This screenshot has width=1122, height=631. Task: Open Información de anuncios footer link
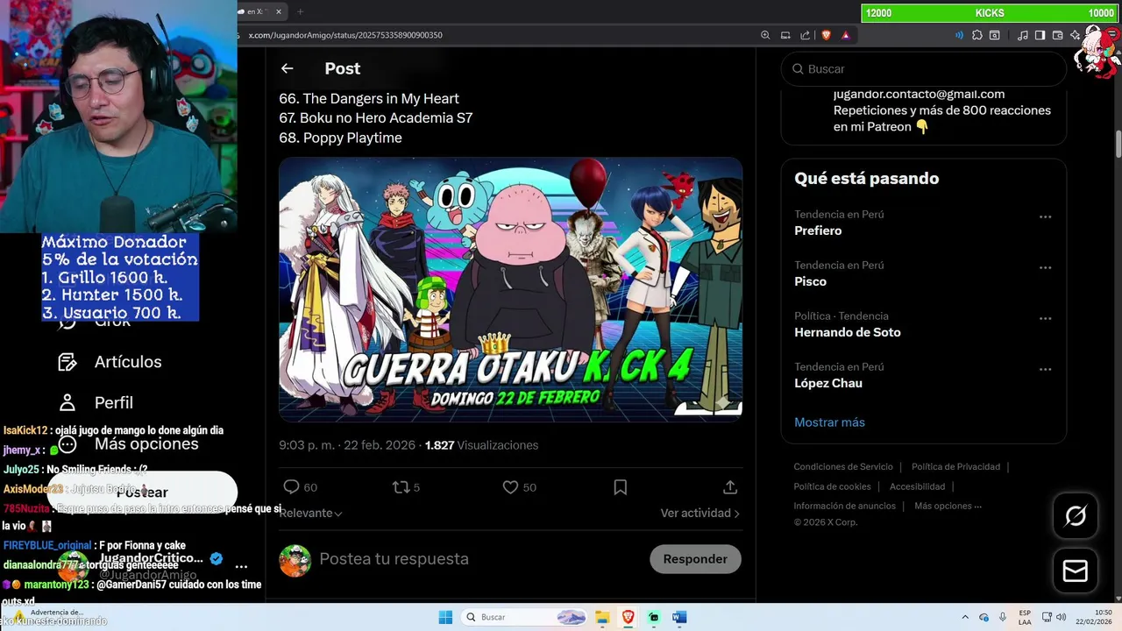coord(844,506)
